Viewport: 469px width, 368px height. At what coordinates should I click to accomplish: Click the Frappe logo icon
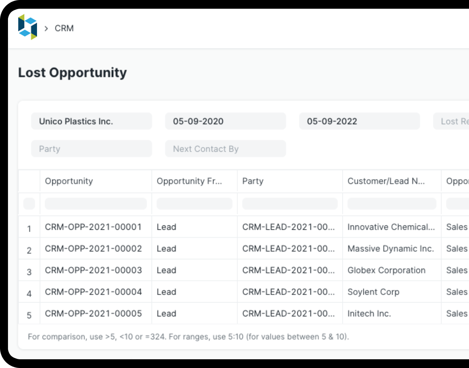28,28
